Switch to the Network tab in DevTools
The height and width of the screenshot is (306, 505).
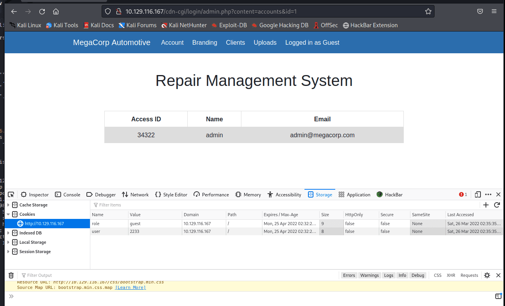click(135, 194)
